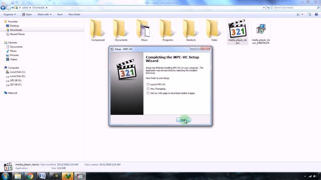Launch Google Chrome from the taskbar
Image resolution: width=321 pixels, height=180 pixels.
coord(30,176)
